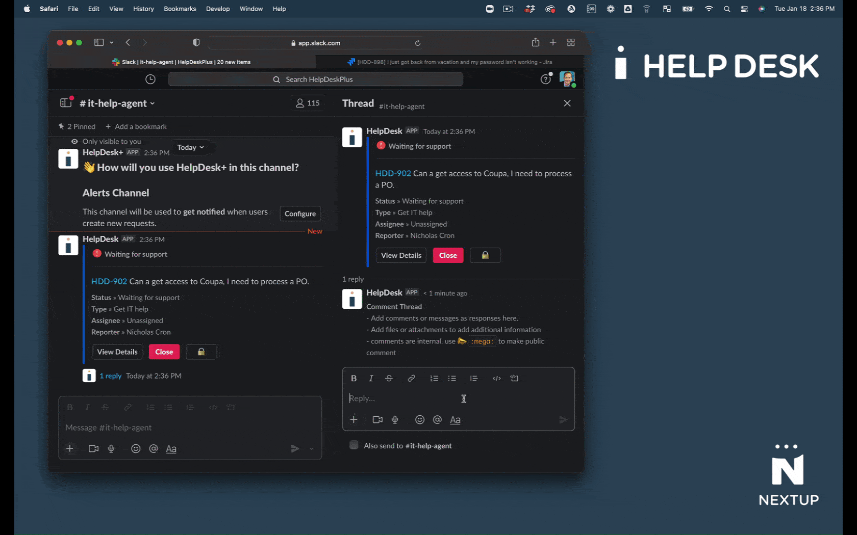Click mention @ icon in channel message box
Viewport: 857px width, 535px height.
[x=153, y=448]
